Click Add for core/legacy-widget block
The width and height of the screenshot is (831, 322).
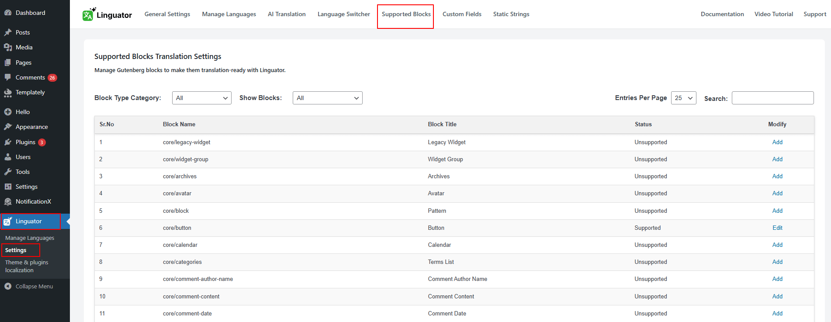[777, 142]
